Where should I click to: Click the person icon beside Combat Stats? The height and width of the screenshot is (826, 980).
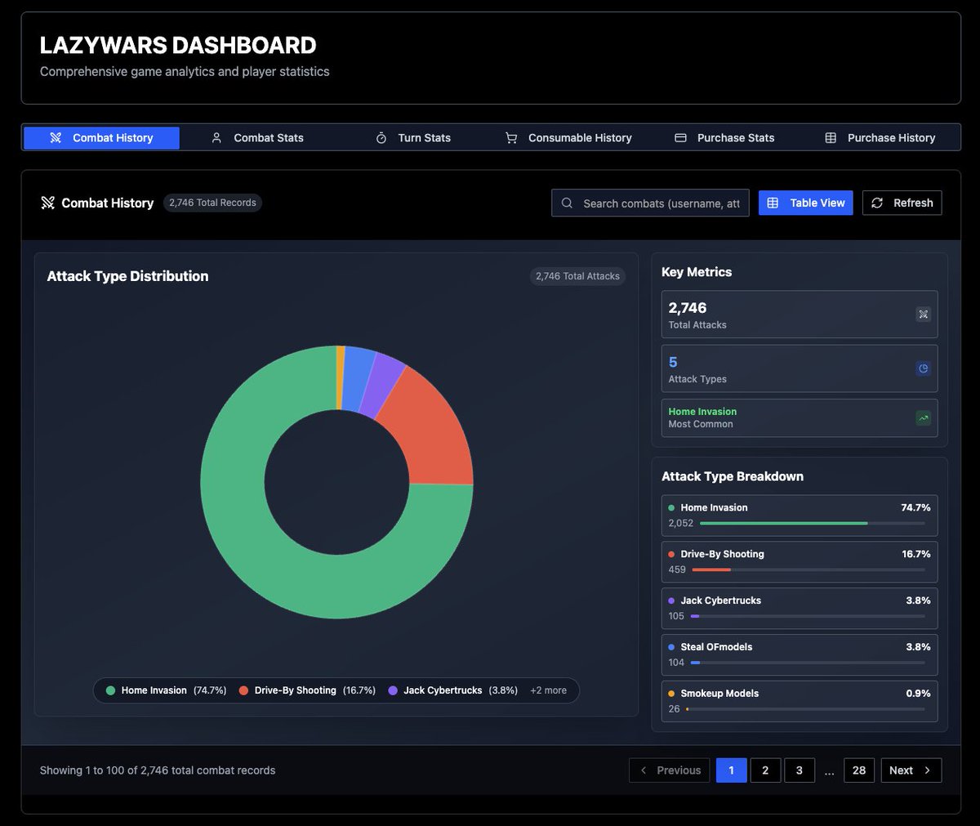(x=216, y=138)
